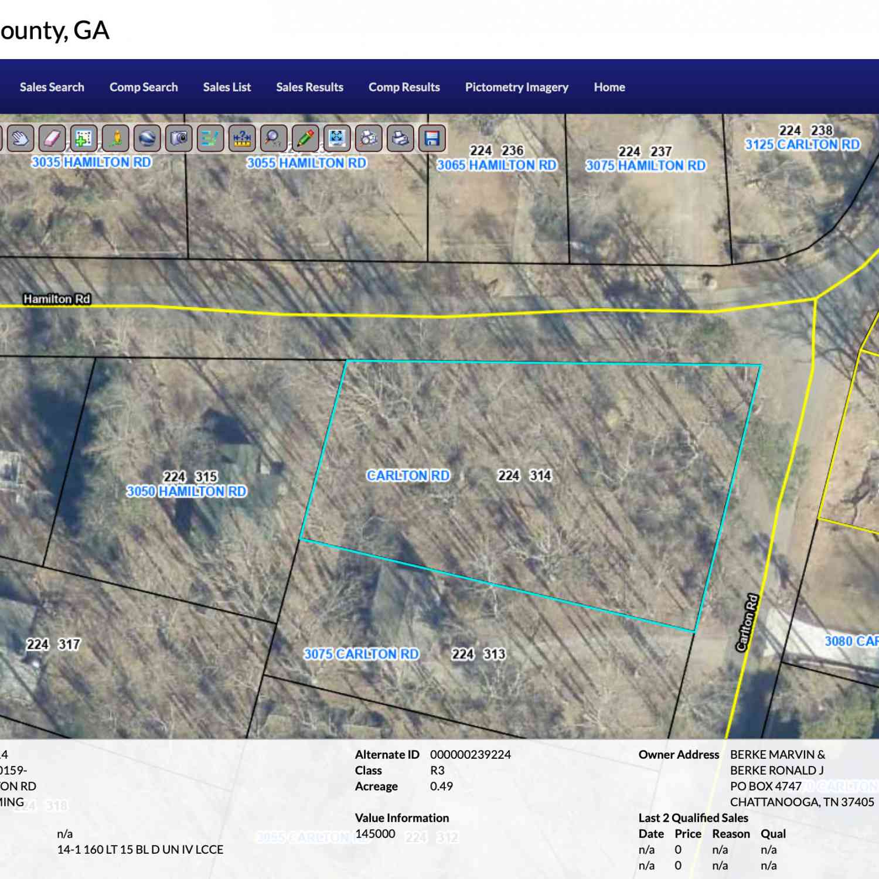This screenshot has height=879, width=879.
Task: Select parcel labeled 3055 HAMILTON RD
Action: coord(306,163)
